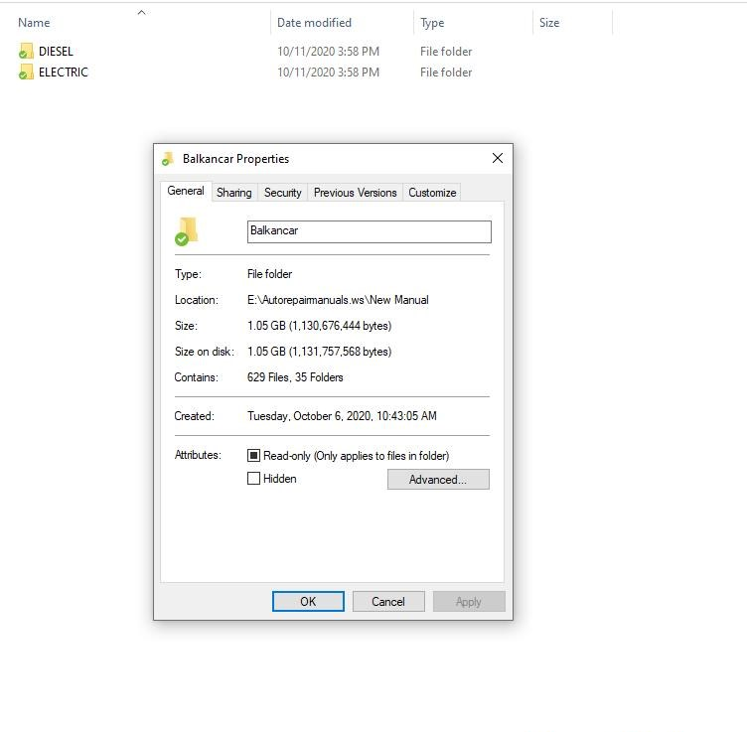Click the folder icon in Properties title bar
747x732 pixels.
click(168, 159)
